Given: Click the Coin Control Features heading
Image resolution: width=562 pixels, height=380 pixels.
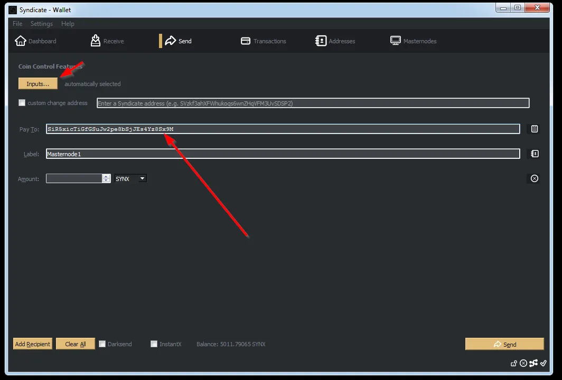Looking at the screenshot, I should point(50,66).
